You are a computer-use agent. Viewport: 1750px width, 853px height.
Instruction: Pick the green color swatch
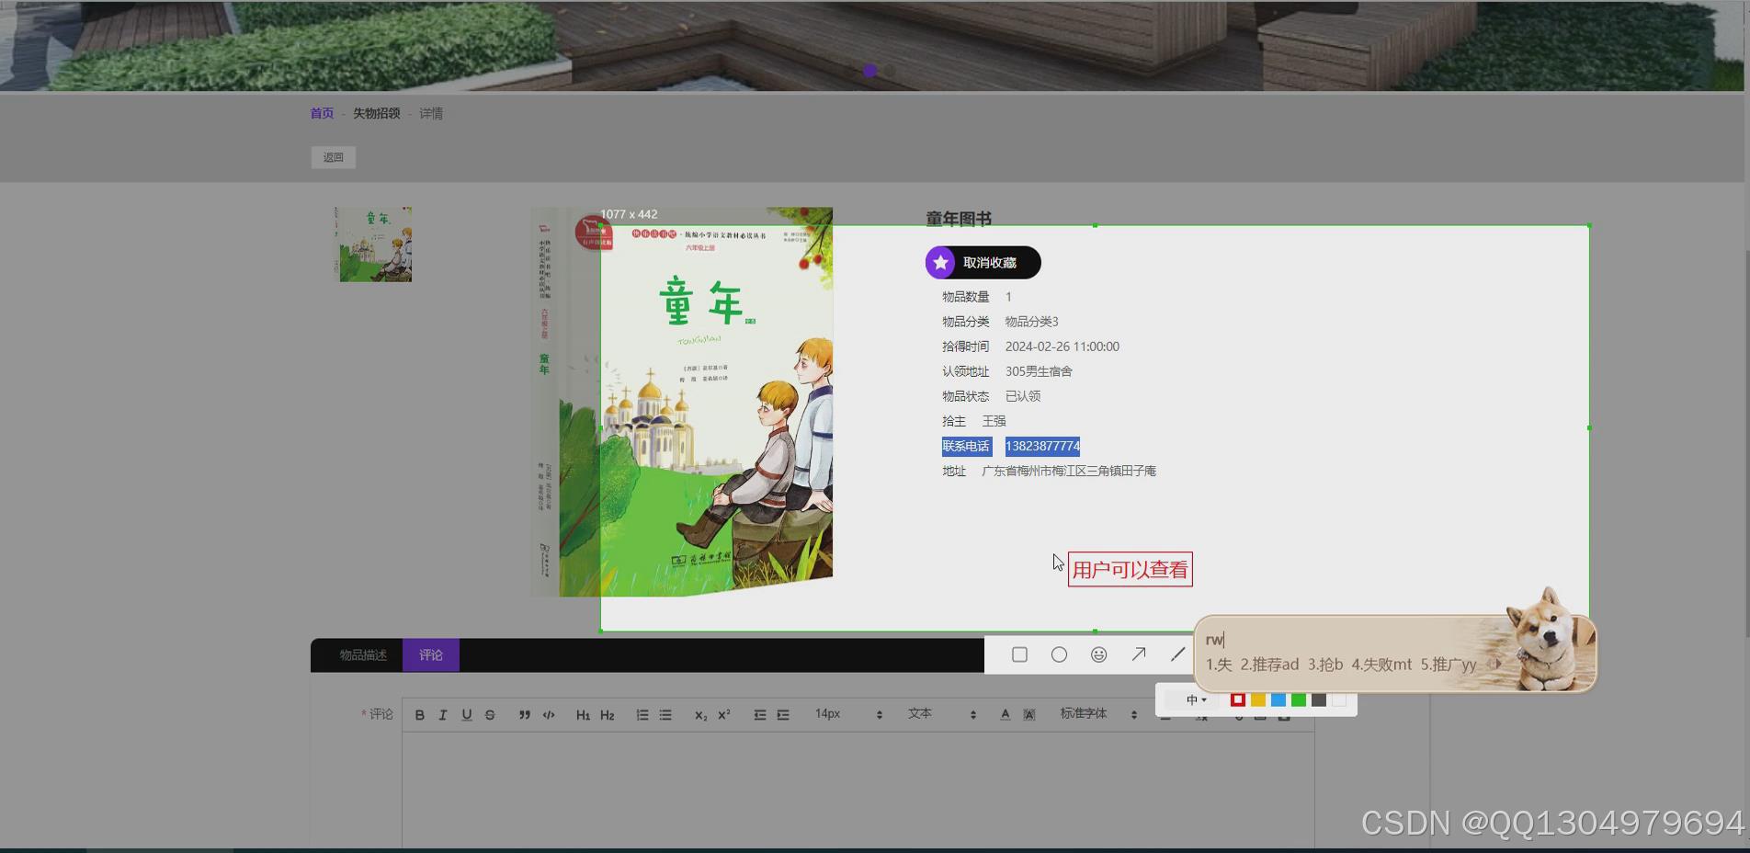click(x=1297, y=699)
